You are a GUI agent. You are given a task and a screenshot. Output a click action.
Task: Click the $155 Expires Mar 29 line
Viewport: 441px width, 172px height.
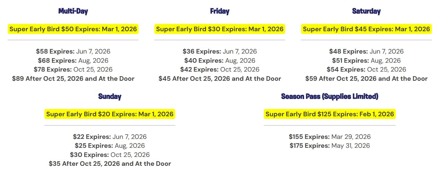(330, 137)
